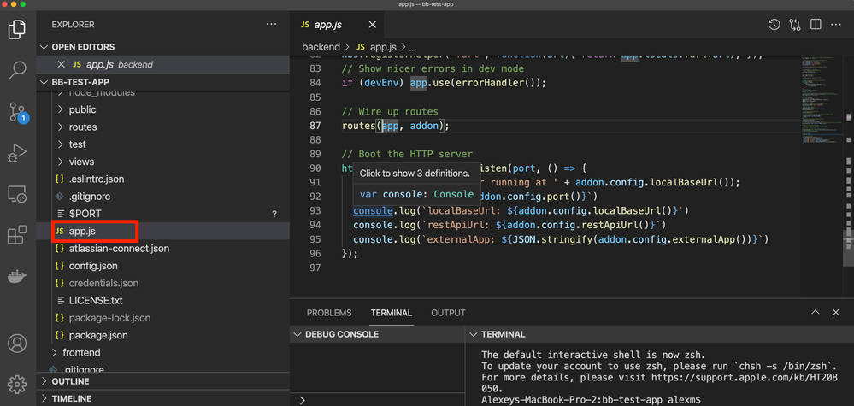Open the Accounts icon in activity bar

(x=17, y=344)
